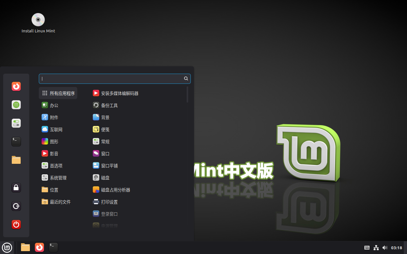The width and height of the screenshot is (407, 254).
Task: Launch Firefox from the bottom panel
Action: coord(39,247)
